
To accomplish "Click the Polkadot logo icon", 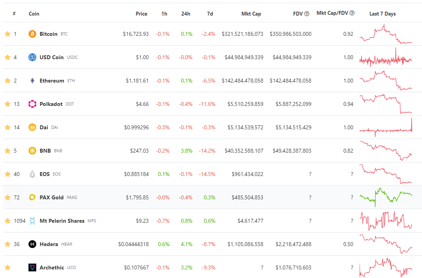I will coord(32,104).
